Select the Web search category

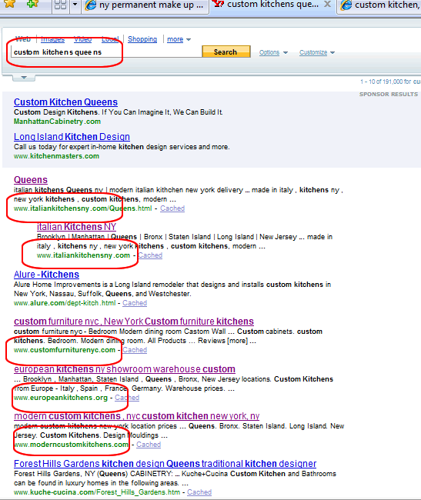23,39
